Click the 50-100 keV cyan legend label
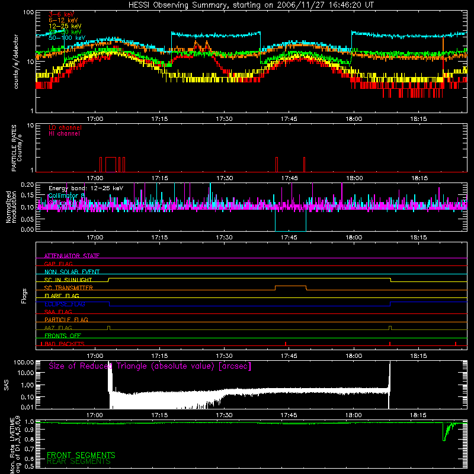474x474 pixels. [x=67, y=38]
